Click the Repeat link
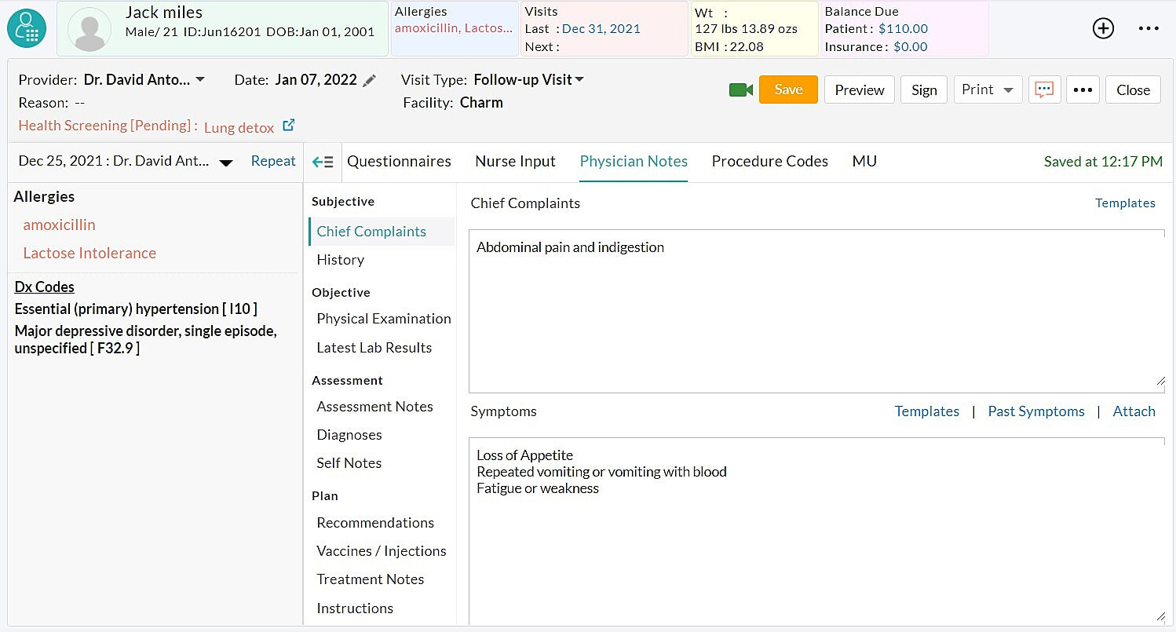 pos(273,161)
